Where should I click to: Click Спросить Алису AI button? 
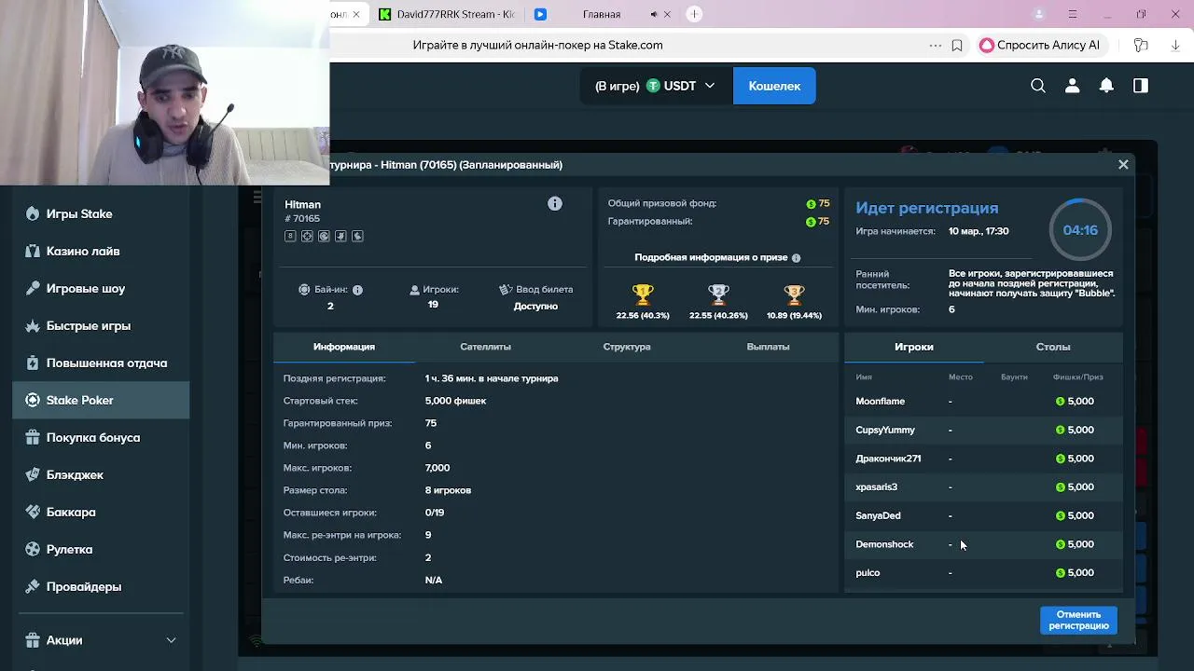pyautogui.click(x=1040, y=45)
